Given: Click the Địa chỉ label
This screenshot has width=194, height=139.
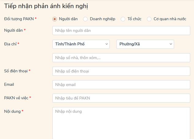Looking at the screenshot, I should point(10,44).
